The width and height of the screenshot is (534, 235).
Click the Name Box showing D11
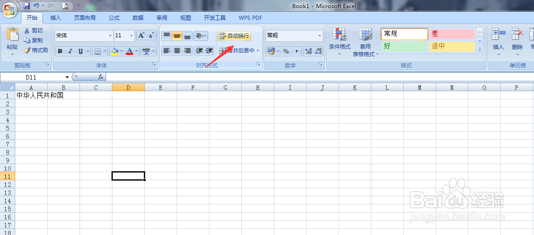31,77
